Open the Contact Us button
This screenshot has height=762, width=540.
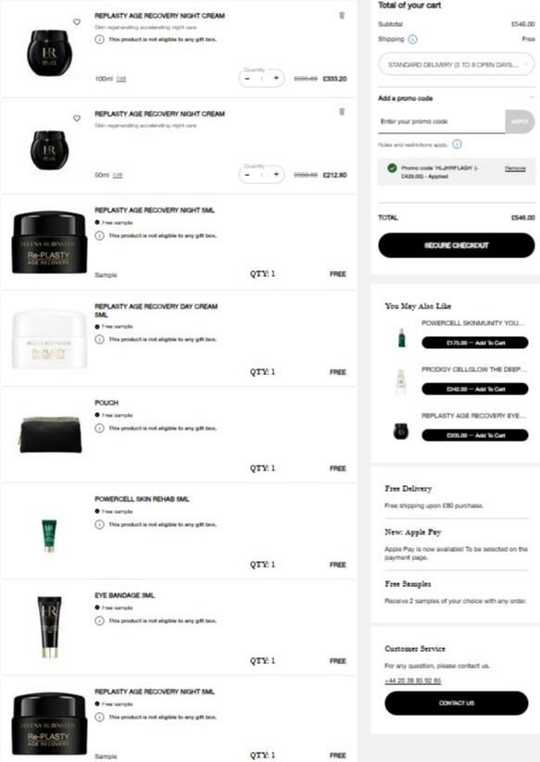click(457, 703)
